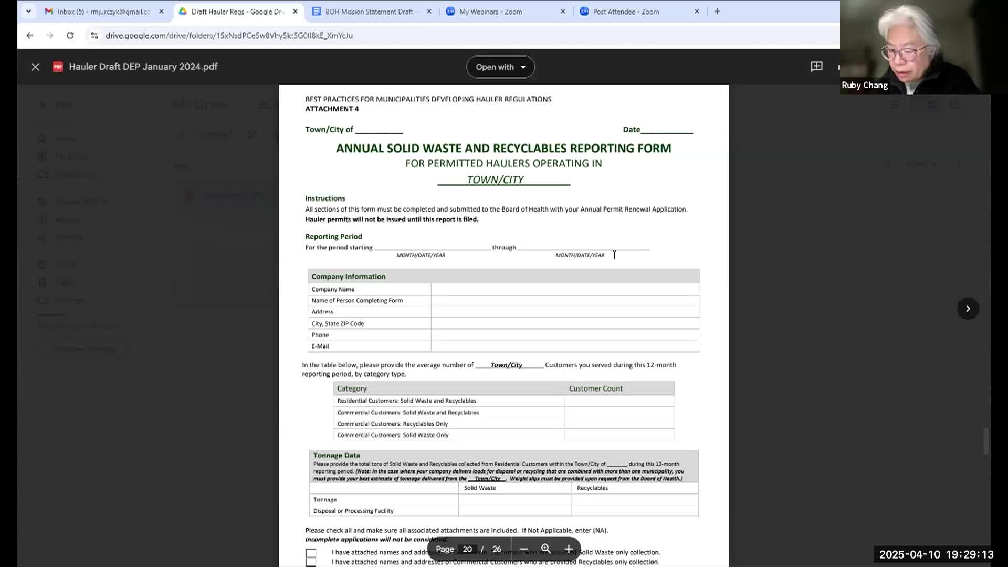Add a comment with the comment icon
The height and width of the screenshot is (567, 1008).
[816, 67]
